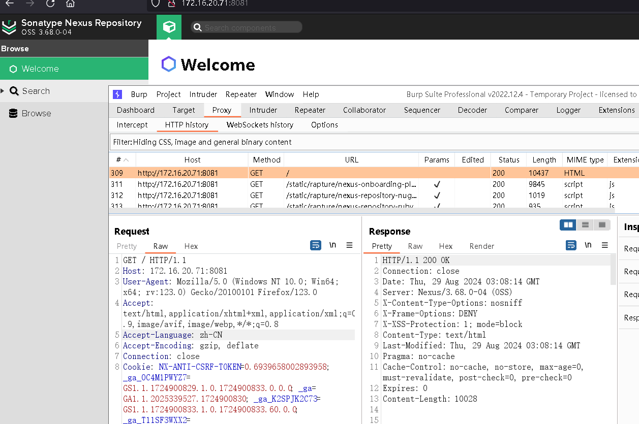Screen dimensions: 639x424
Task: Open Search in the Nexus sidebar
Action: point(36,91)
